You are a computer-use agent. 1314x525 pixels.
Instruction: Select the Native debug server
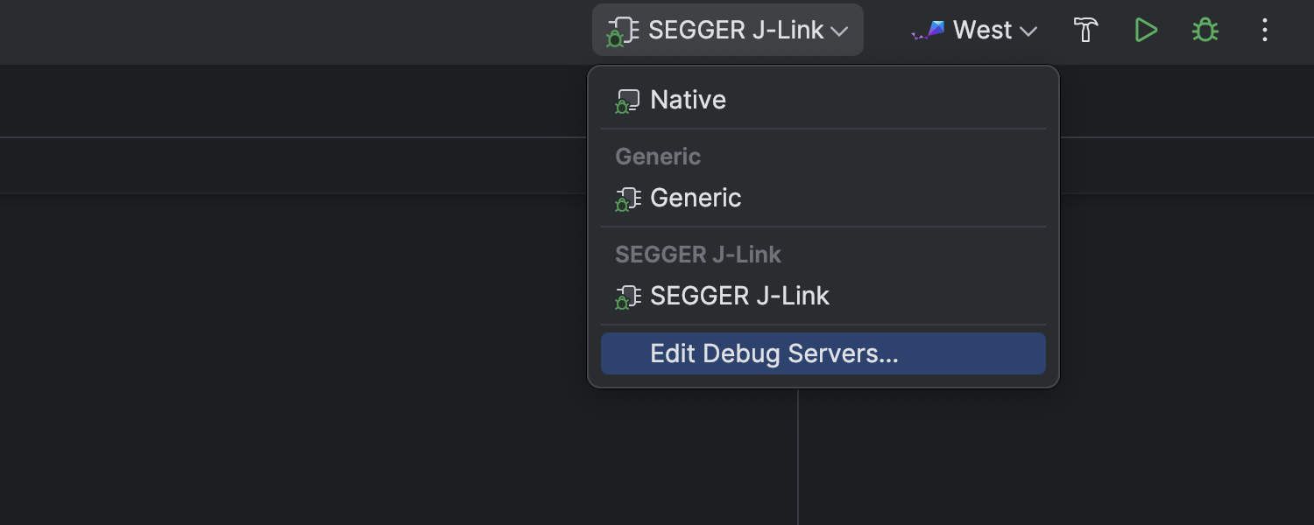(688, 101)
